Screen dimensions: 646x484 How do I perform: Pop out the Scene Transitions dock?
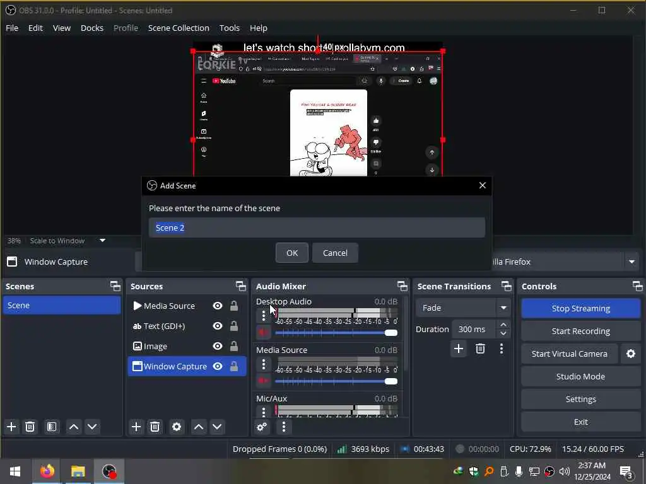pos(507,286)
